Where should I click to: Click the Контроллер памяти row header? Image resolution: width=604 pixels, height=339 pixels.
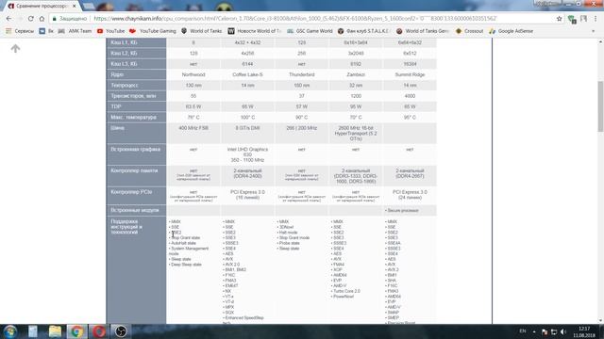click(136, 176)
